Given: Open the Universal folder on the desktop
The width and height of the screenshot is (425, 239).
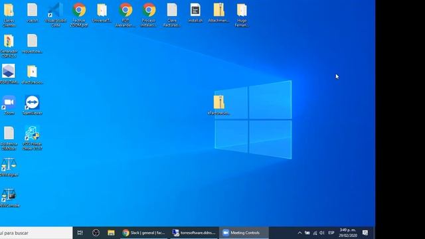Looking at the screenshot, I should [x=102, y=13].
